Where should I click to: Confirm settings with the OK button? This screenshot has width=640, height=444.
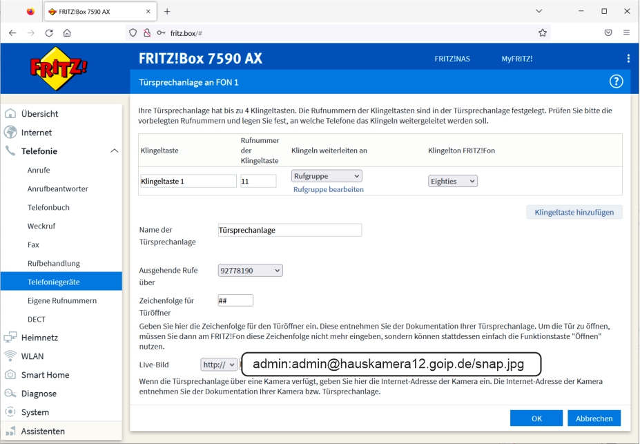[536, 418]
